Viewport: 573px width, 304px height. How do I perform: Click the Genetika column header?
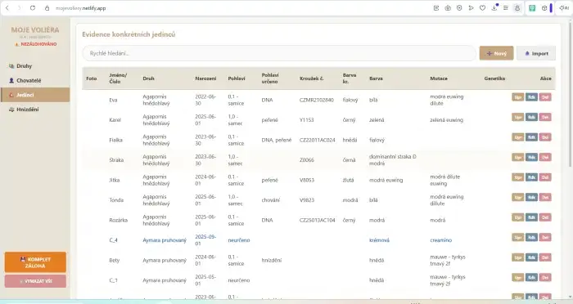pyautogui.click(x=494, y=78)
